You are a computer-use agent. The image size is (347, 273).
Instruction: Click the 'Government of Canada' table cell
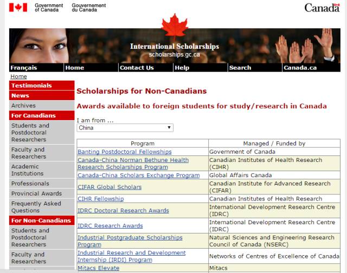pos(274,152)
